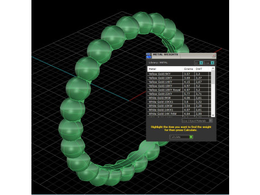
Task: Click the 4.15 grams value
Action: (x=187, y=82)
